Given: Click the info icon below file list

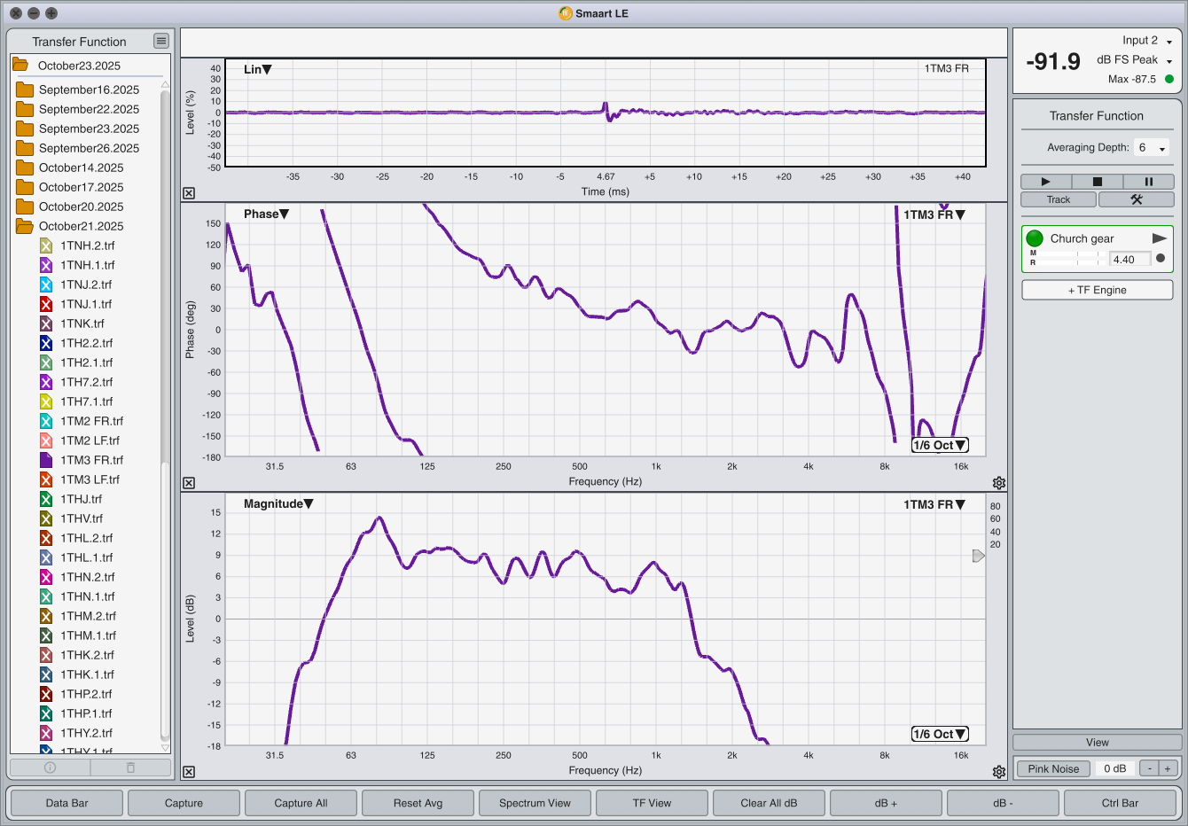Looking at the screenshot, I should coord(50,768).
